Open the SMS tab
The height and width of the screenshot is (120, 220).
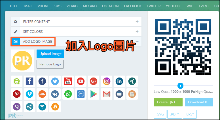tap(58, 6)
